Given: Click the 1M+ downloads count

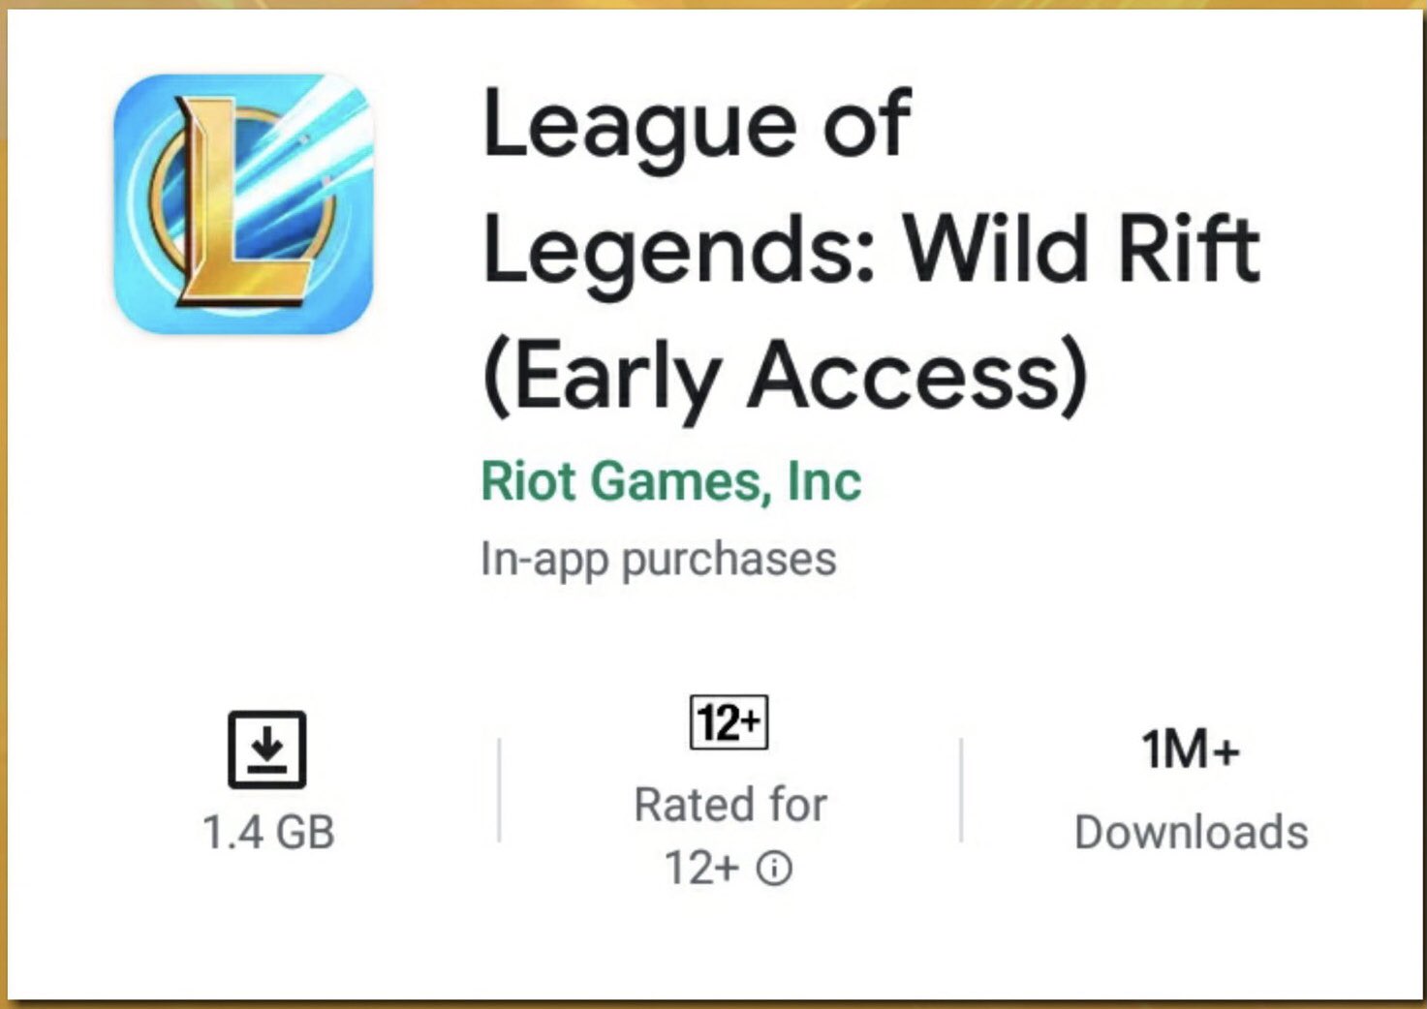Looking at the screenshot, I should click(x=1191, y=749).
